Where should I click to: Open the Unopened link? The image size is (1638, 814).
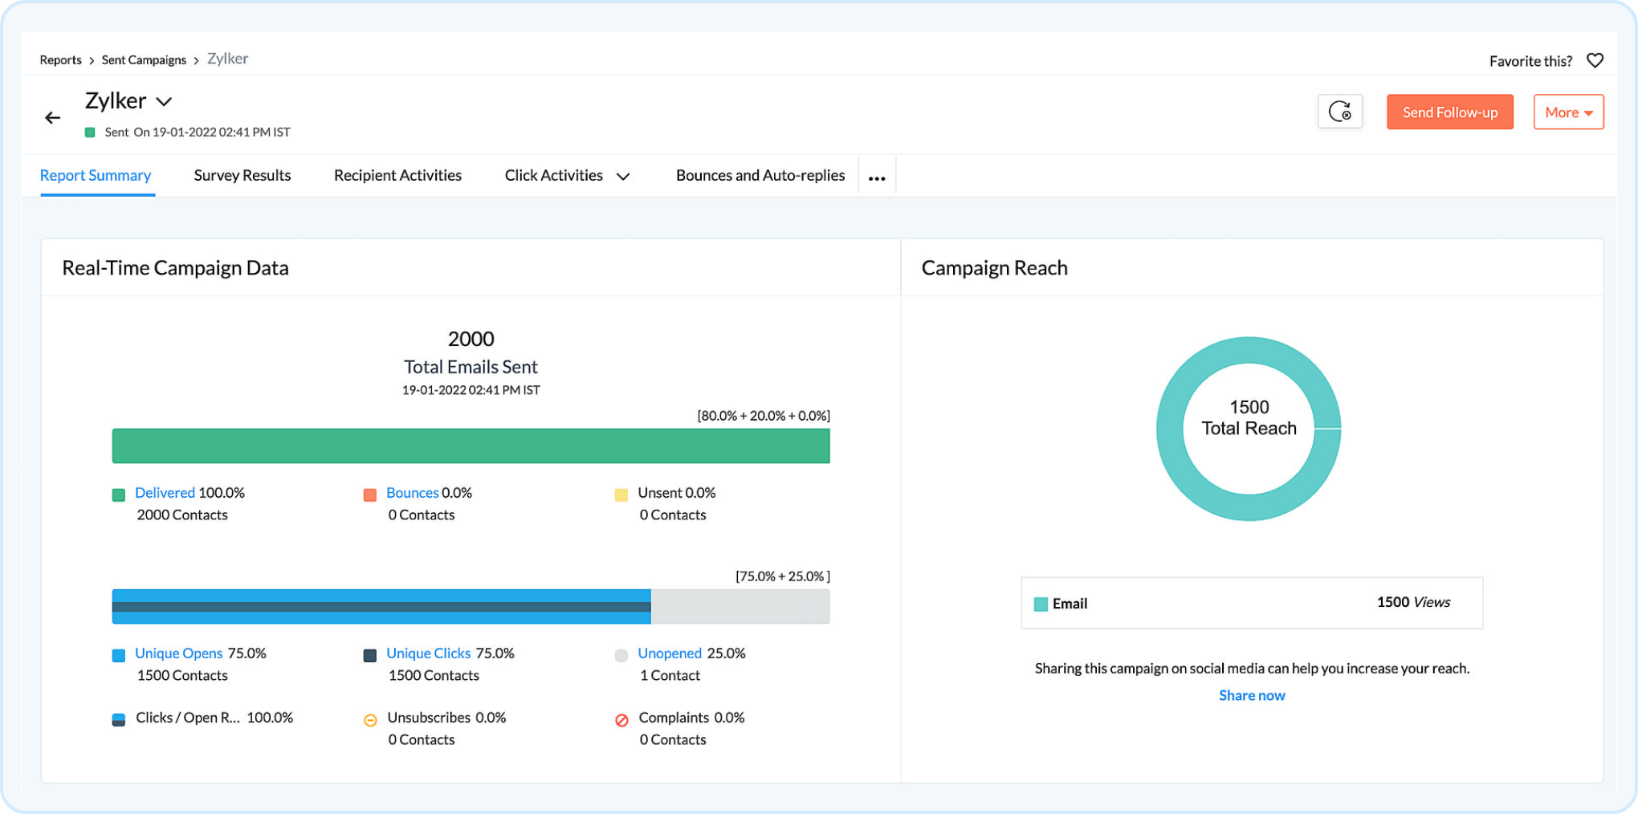[x=670, y=653]
